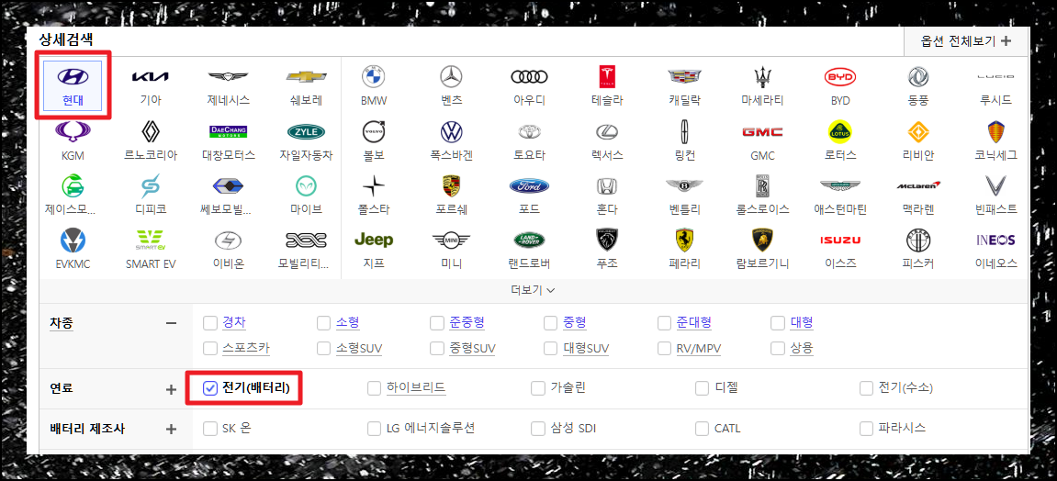
Task: Check the LG 에너지솔루션 checkbox
Action: [x=374, y=429]
